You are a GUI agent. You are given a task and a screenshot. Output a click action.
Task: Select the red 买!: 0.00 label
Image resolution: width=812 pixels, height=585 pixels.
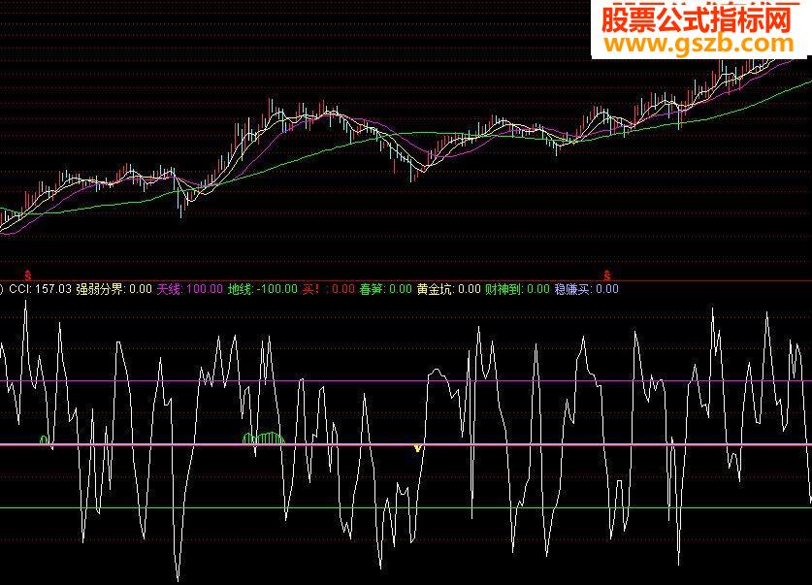pyautogui.click(x=328, y=289)
